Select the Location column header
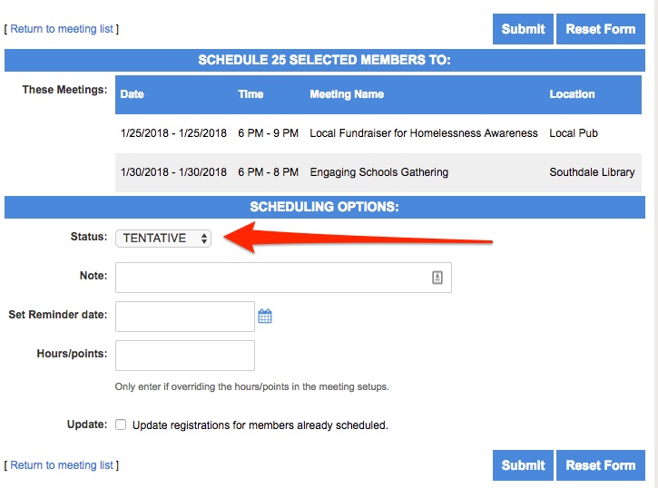The width and height of the screenshot is (658, 488). click(572, 94)
